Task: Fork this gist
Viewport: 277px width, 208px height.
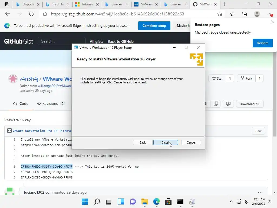Action: coord(246,78)
